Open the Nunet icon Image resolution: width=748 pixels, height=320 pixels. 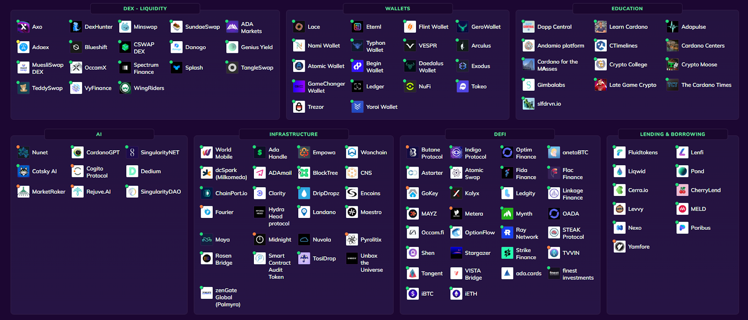(x=23, y=153)
